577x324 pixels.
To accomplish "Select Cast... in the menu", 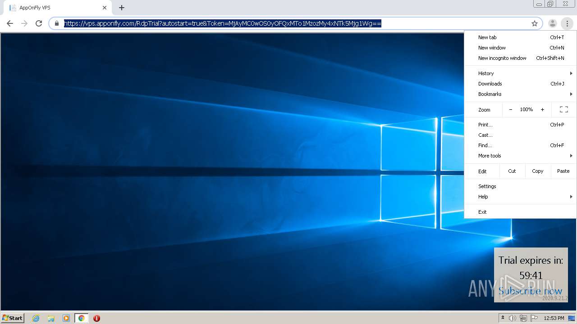I will point(521,135).
